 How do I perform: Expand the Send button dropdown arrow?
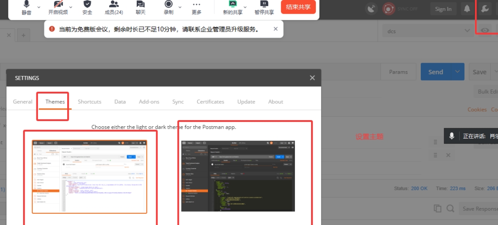click(x=457, y=72)
